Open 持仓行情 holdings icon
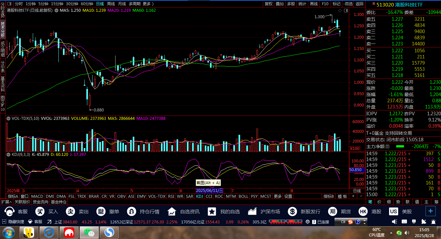The image size is (441, 239). click(x=131, y=212)
